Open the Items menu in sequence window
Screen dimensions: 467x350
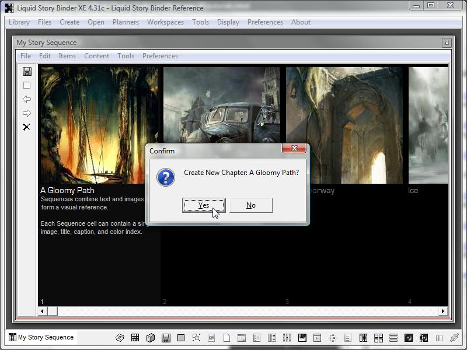pos(67,56)
